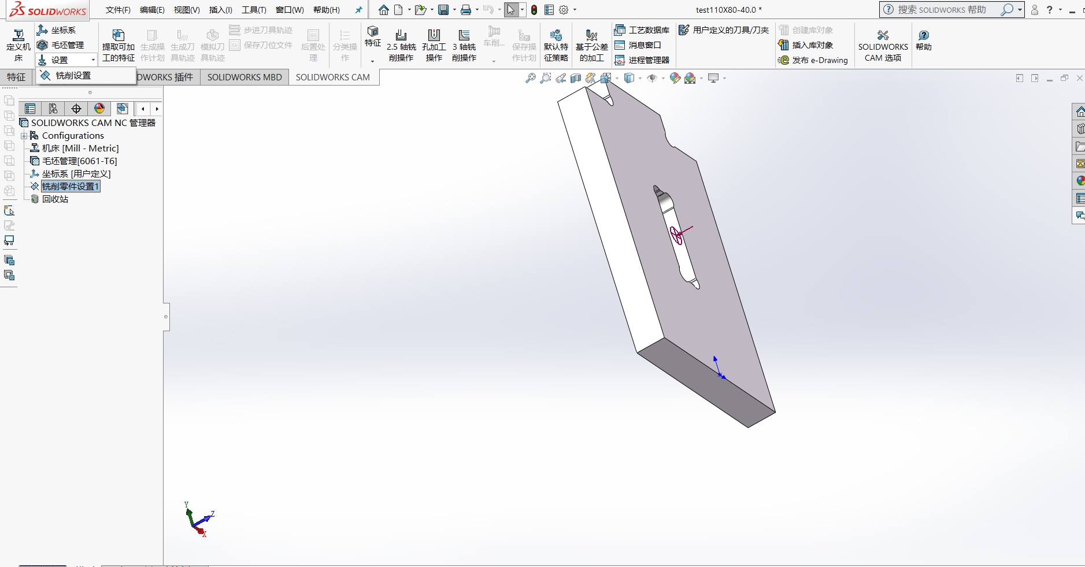Open the 工具(T) menu
The width and height of the screenshot is (1085, 567).
(x=254, y=10)
